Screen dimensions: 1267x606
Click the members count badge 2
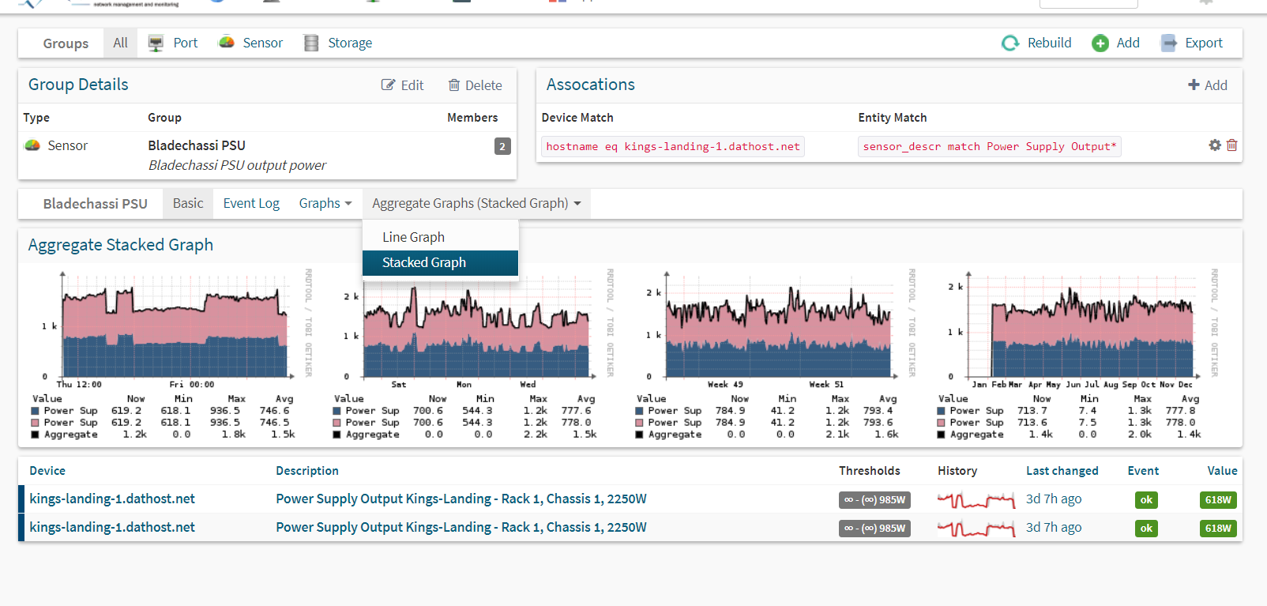[502, 146]
